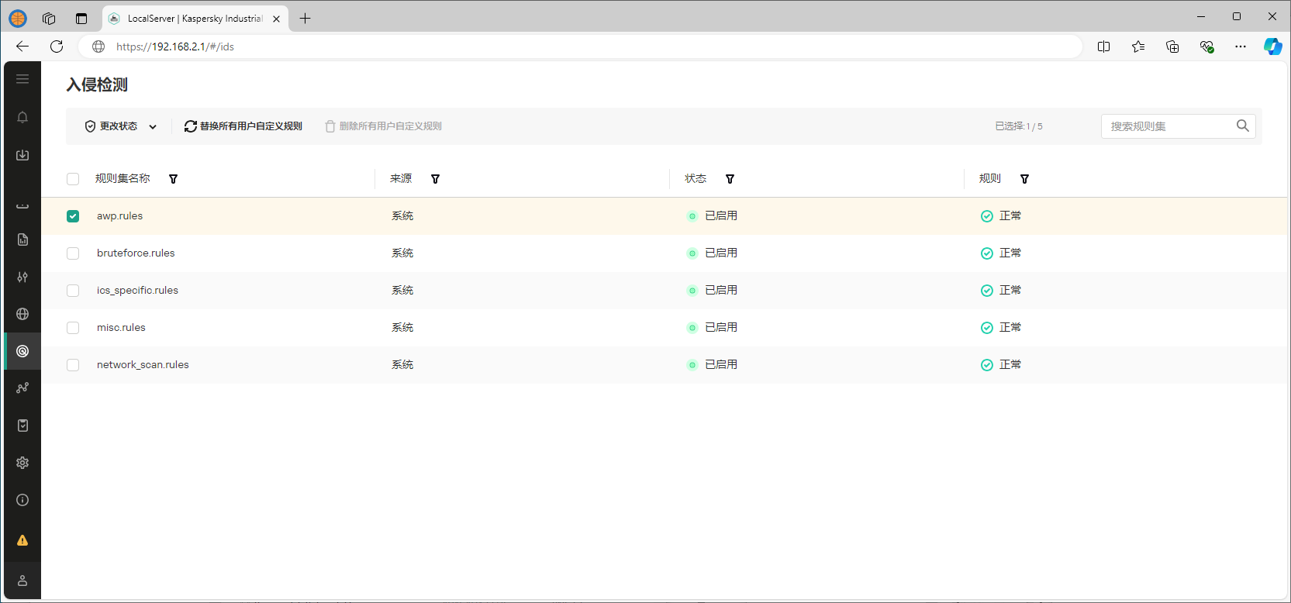Click the search magnifier icon
The image size is (1291, 603).
[1242, 126]
